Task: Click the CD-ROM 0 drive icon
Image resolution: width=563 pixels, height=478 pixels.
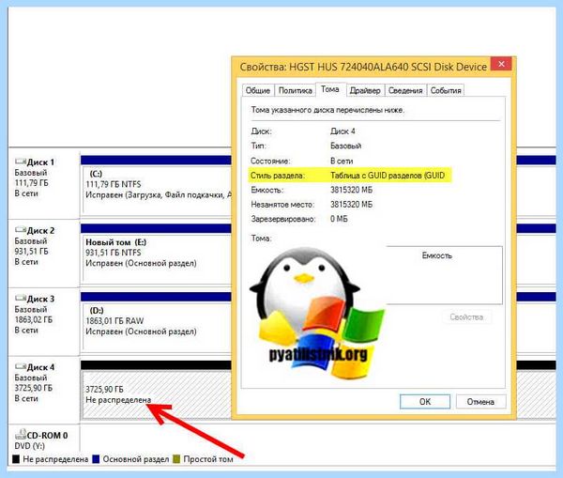Action: coord(21,435)
